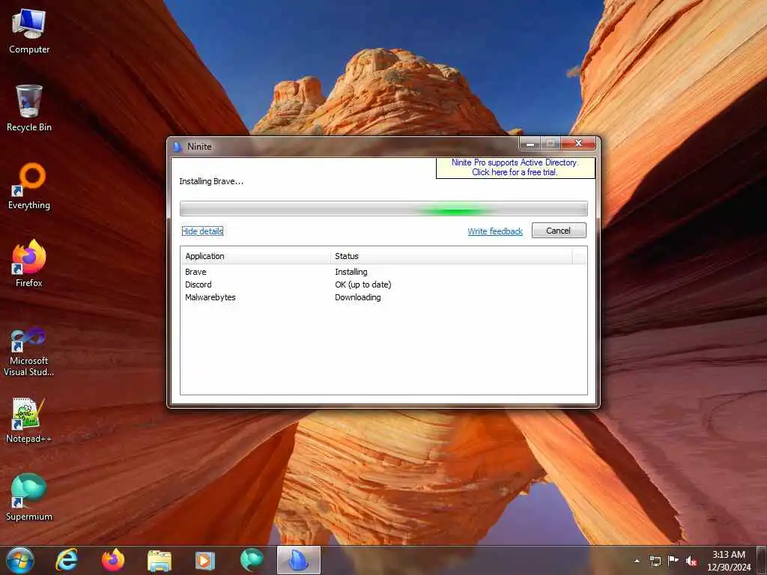Select the Brave row in list
The image size is (767, 575).
click(383, 272)
